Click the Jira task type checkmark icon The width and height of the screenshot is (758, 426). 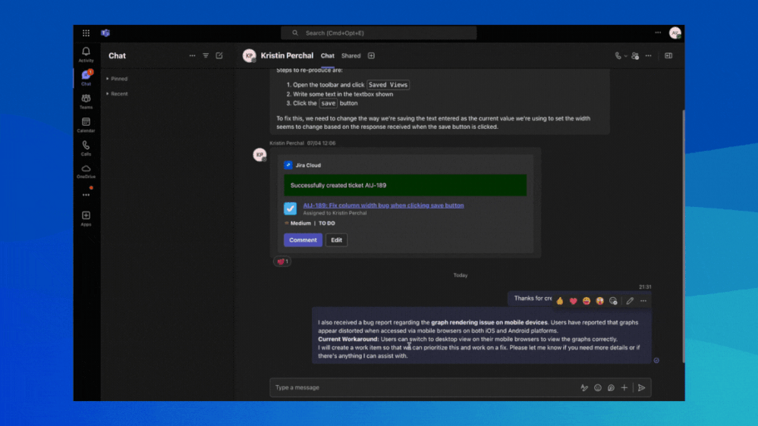290,208
